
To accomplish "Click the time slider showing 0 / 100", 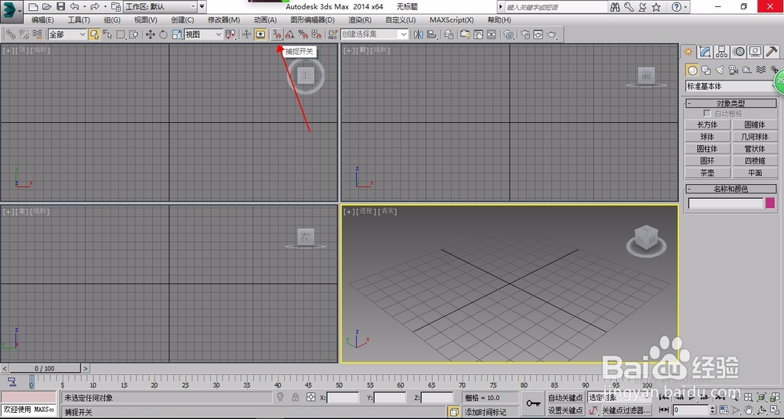I will [x=45, y=368].
